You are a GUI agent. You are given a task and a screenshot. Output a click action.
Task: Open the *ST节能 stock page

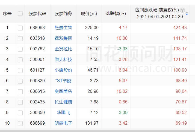coord(63,81)
